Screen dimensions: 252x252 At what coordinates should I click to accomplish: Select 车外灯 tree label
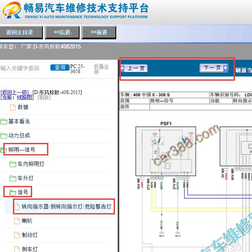coord(25,178)
